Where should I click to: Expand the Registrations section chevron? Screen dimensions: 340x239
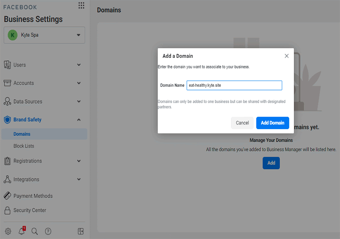tap(79, 161)
